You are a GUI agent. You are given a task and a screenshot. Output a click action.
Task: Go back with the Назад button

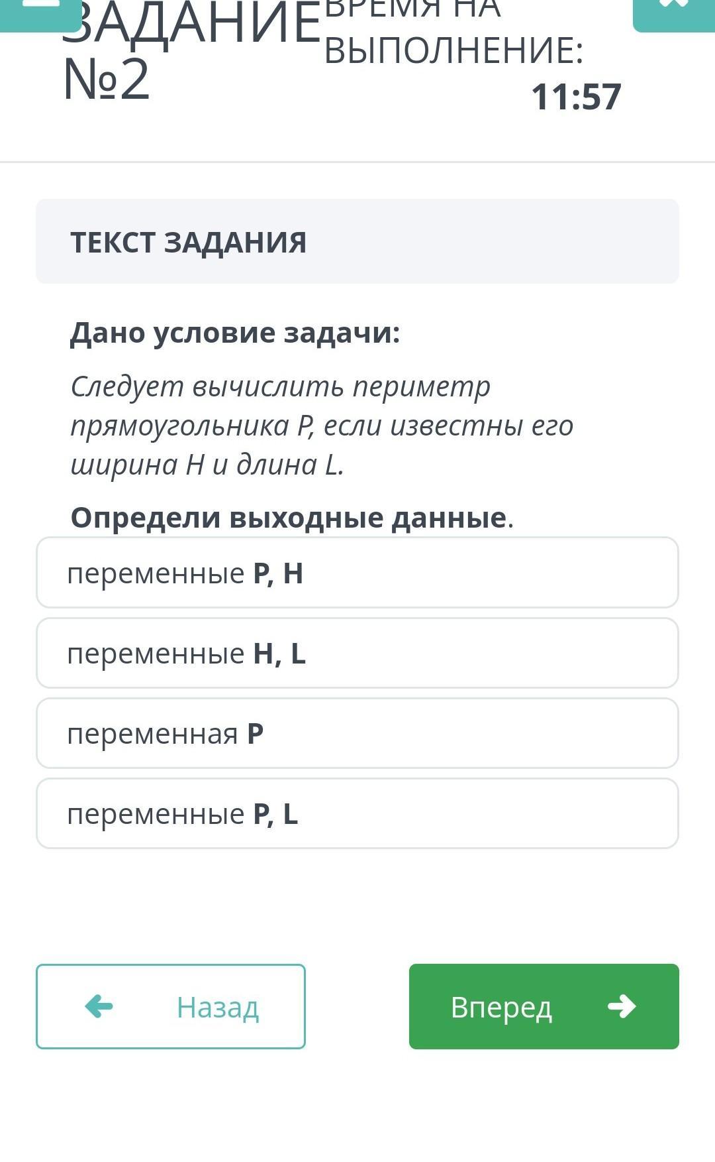(x=171, y=1006)
